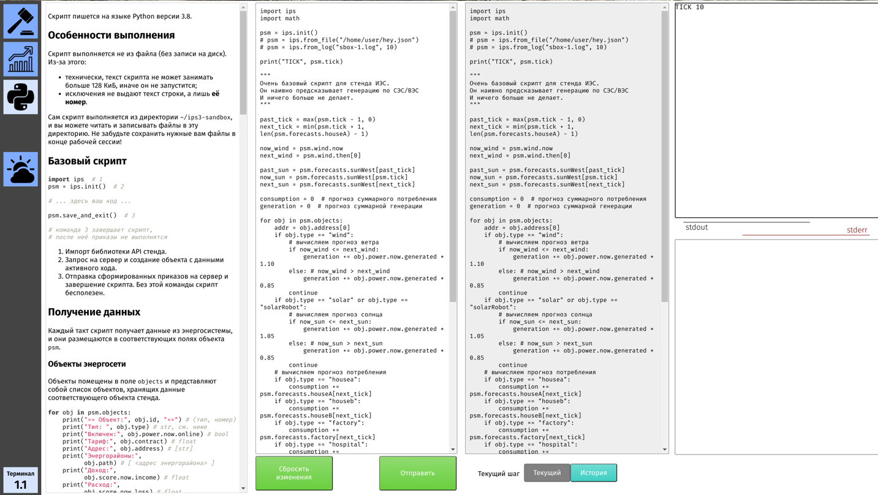Open the growth chart analytics page
Image resolution: width=878 pixels, height=495 pixels.
[x=20, y=59]
